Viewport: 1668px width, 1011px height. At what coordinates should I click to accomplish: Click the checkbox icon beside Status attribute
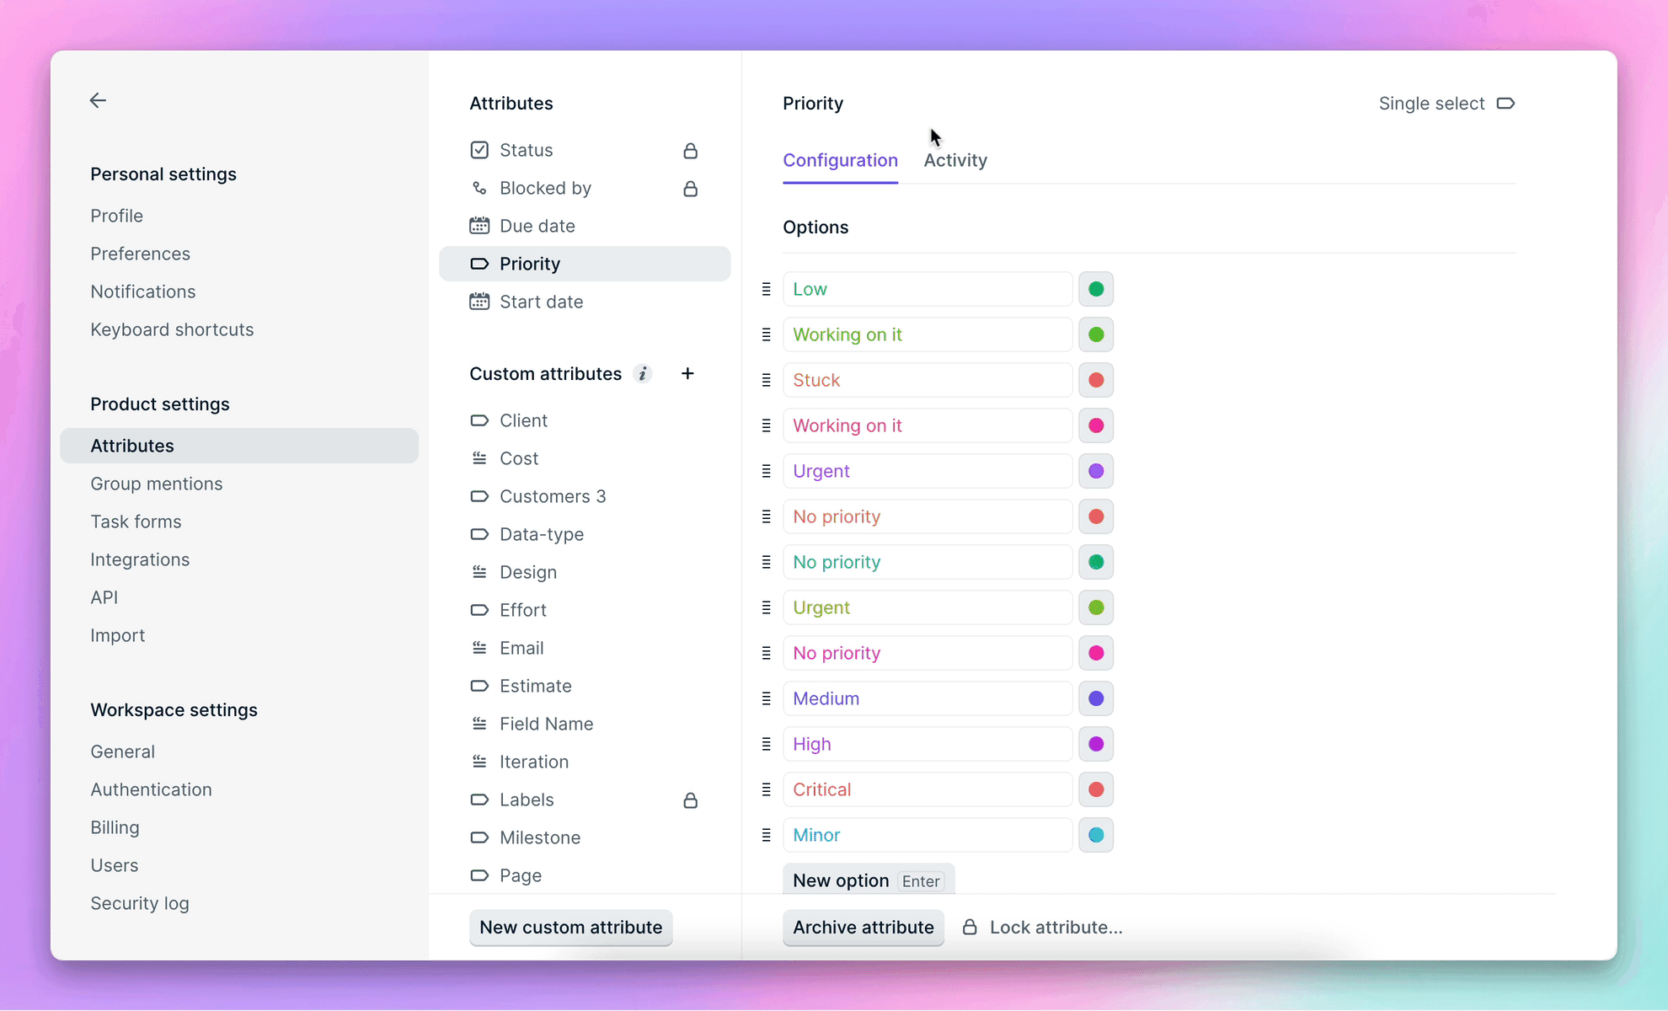point(479,150)
